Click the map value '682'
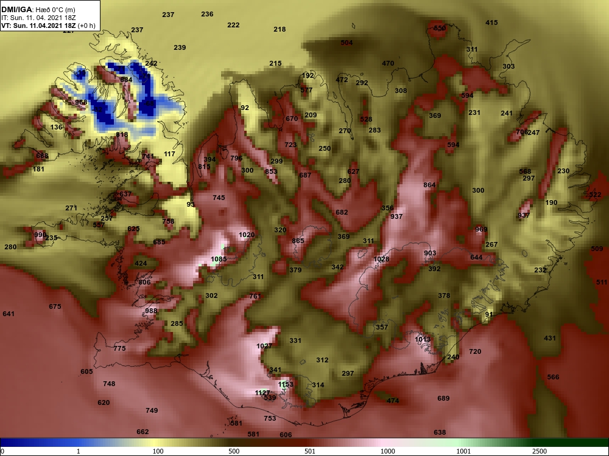Screen dimensions: 609x456 pos(342,212)
